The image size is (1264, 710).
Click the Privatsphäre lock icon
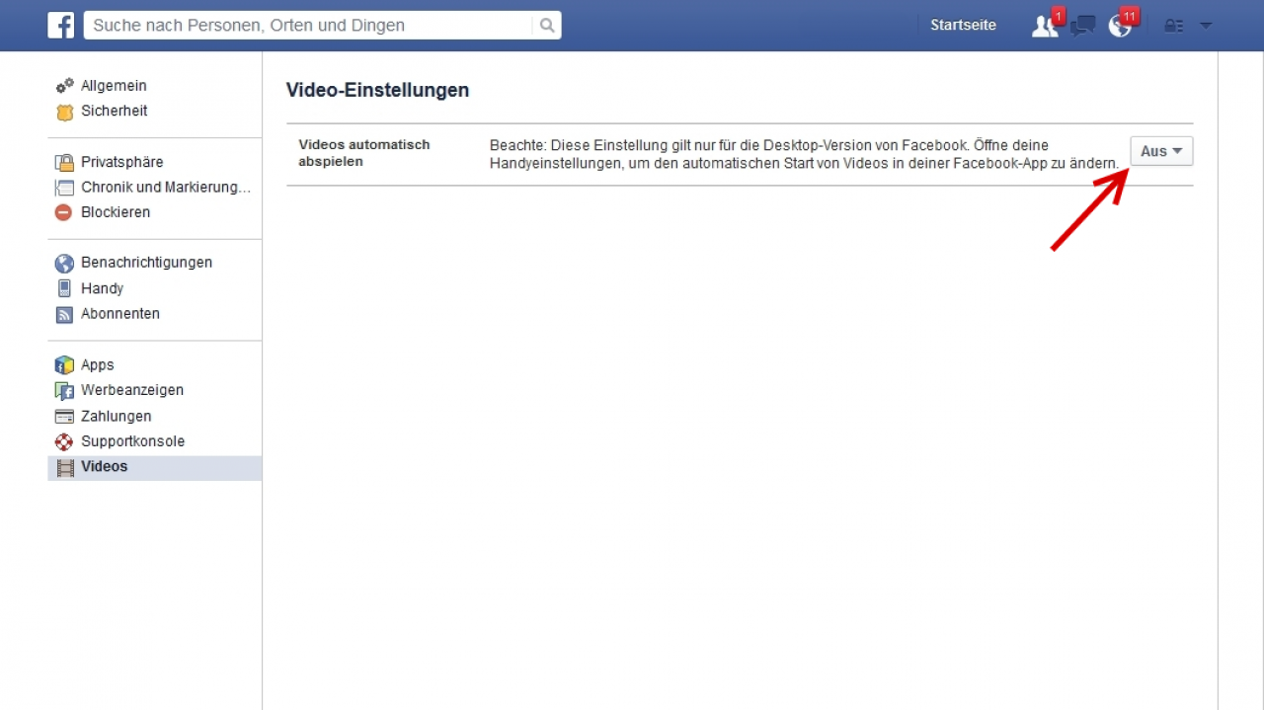click(x=64, y=162)
